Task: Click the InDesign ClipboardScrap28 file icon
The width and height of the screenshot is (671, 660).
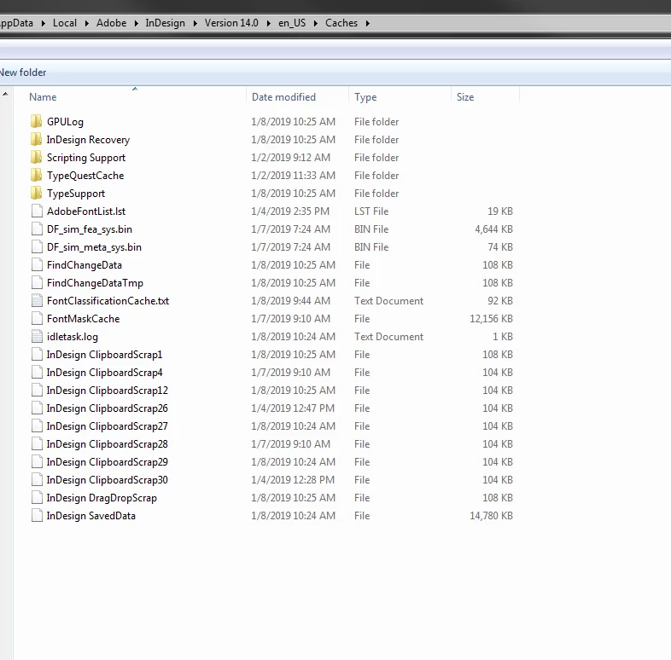Action: 37,444
